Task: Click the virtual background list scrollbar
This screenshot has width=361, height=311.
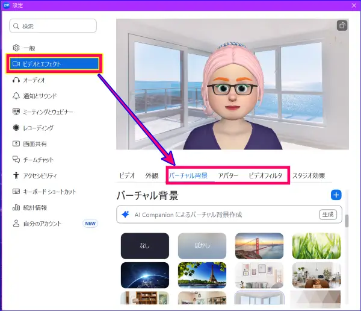Action: pyautogui.click(x=347, y=221)
